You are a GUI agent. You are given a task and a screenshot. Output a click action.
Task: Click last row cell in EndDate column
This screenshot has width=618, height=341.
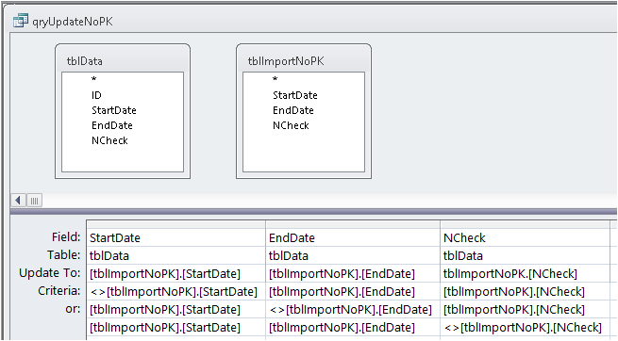tap(353, 327)
